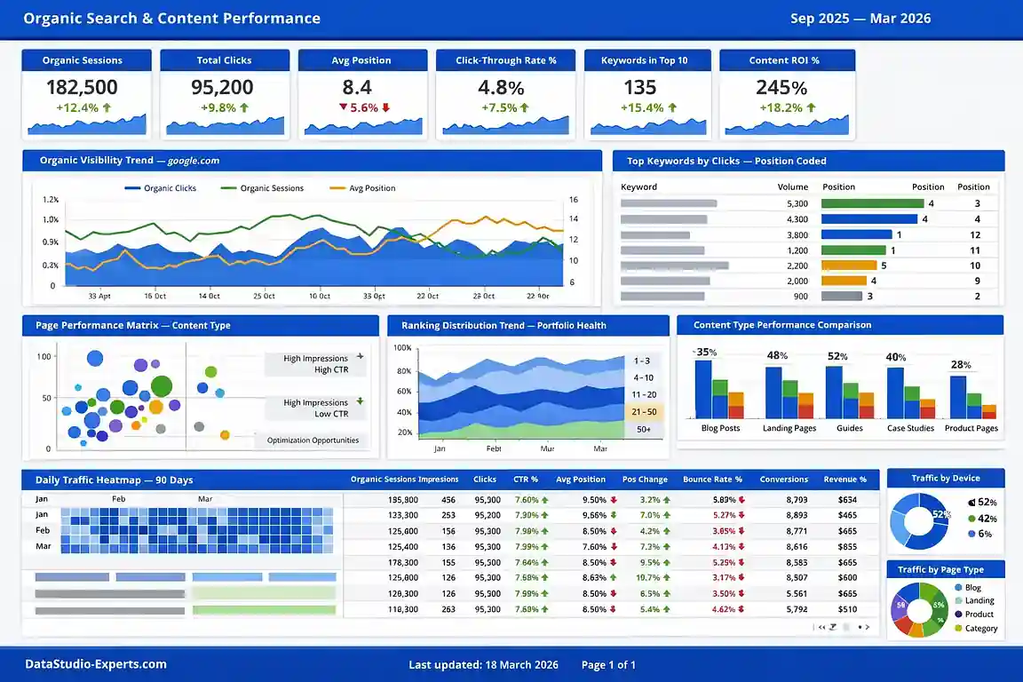The width and height of the screenshot is (1023, 682).
Task: Click the Traffic by Device donut chart
Action: [920, 521]
